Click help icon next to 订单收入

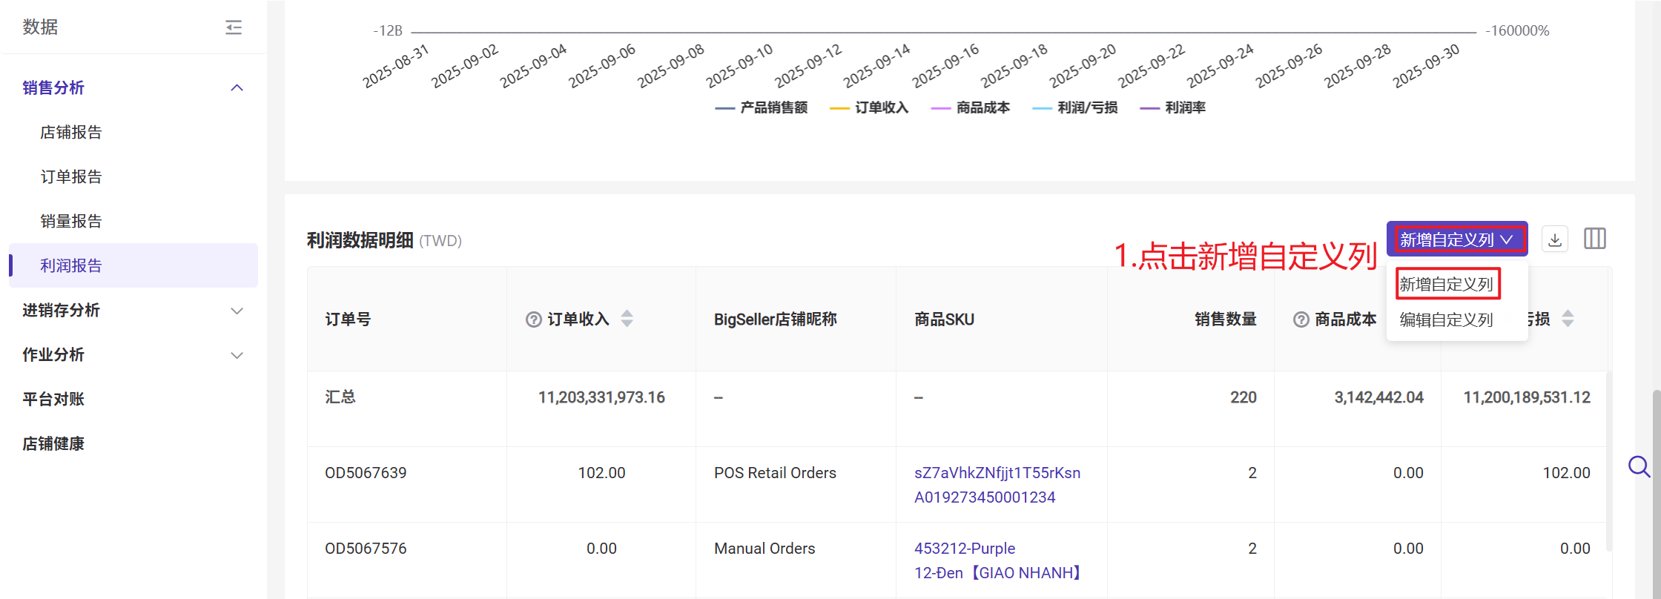(533, 320)
